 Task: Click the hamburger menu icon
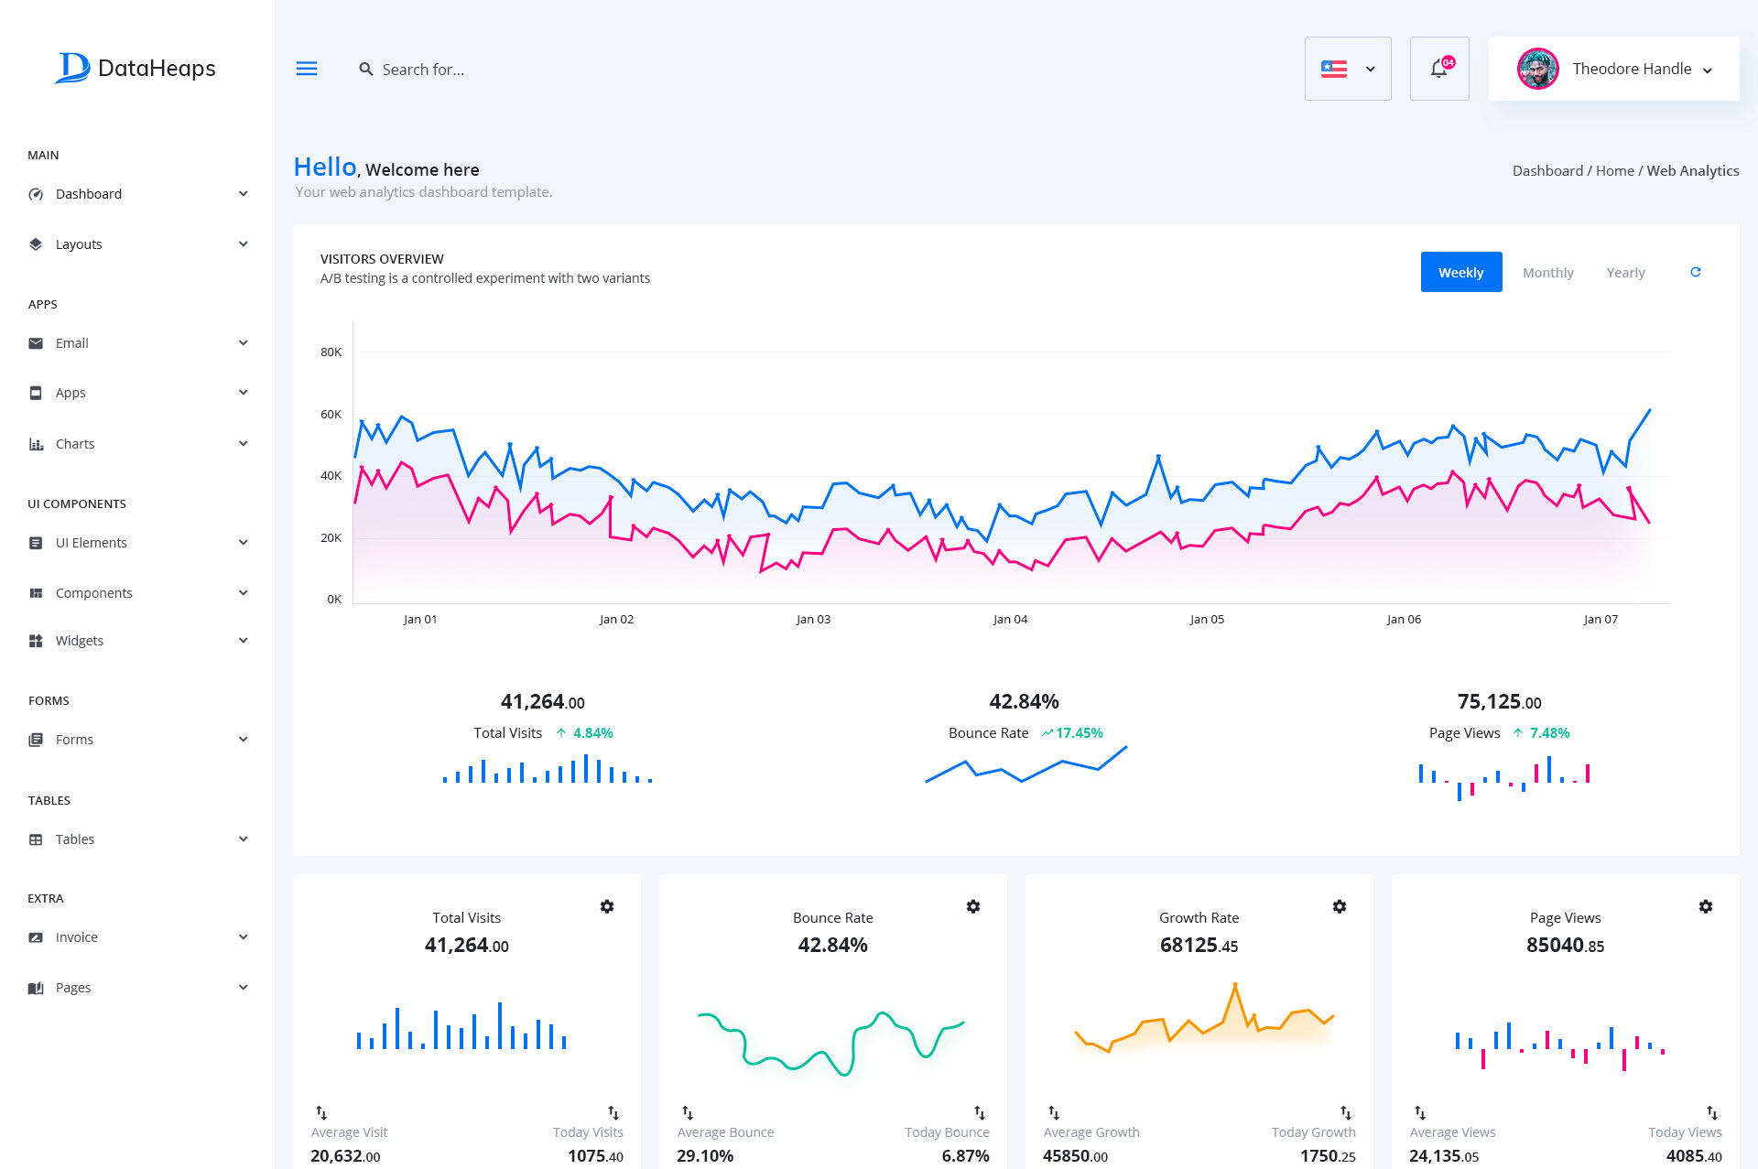pos(307,69)
